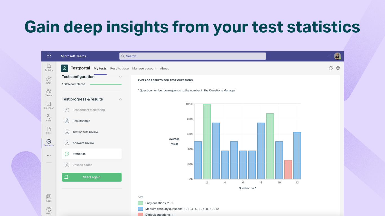Click the '100% completed' text
Viewport: 385px width, 216px height.
pyautogui.click(x=74, y=84)
